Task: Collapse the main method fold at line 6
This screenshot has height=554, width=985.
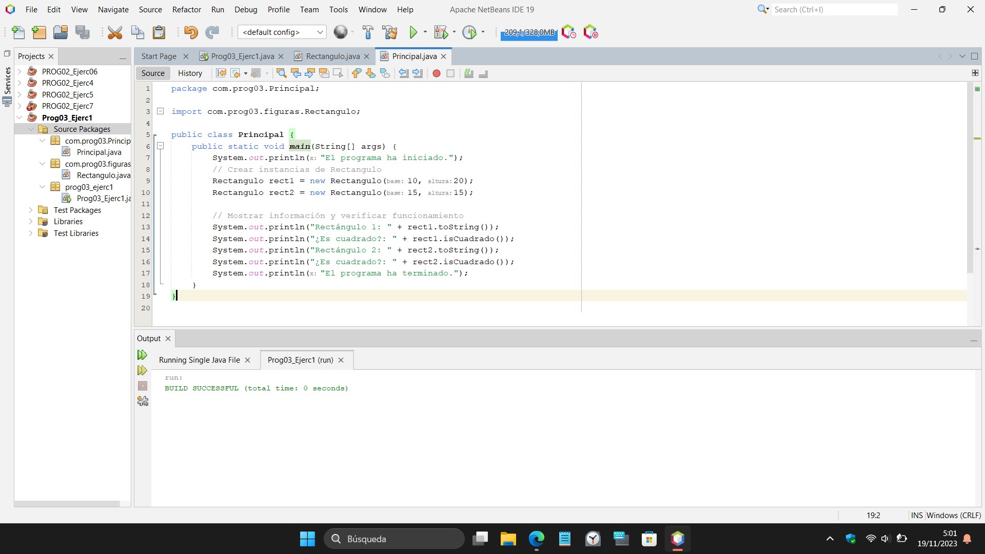Action: tap(160, 146)
